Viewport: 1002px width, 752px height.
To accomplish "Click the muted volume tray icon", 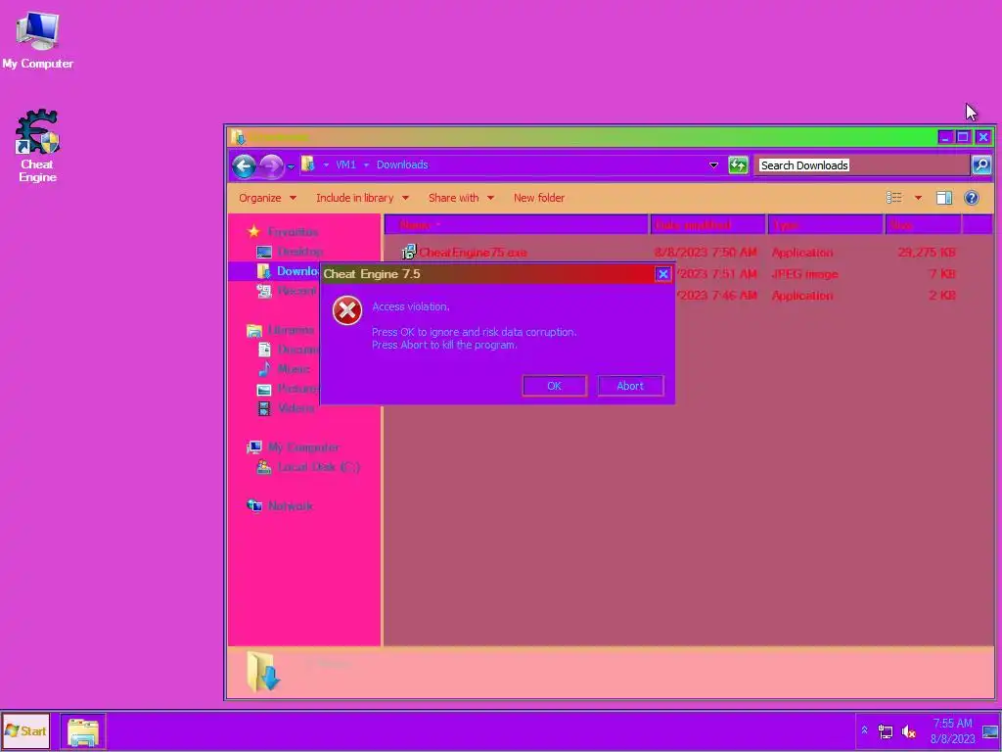I will pos(908,731).
